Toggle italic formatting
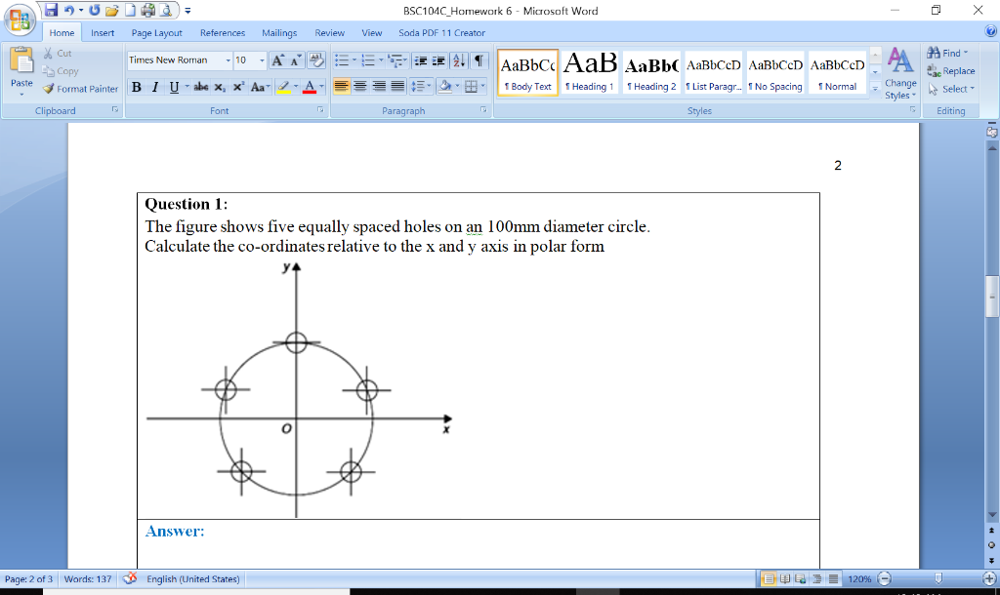 [x=155, y=87]
